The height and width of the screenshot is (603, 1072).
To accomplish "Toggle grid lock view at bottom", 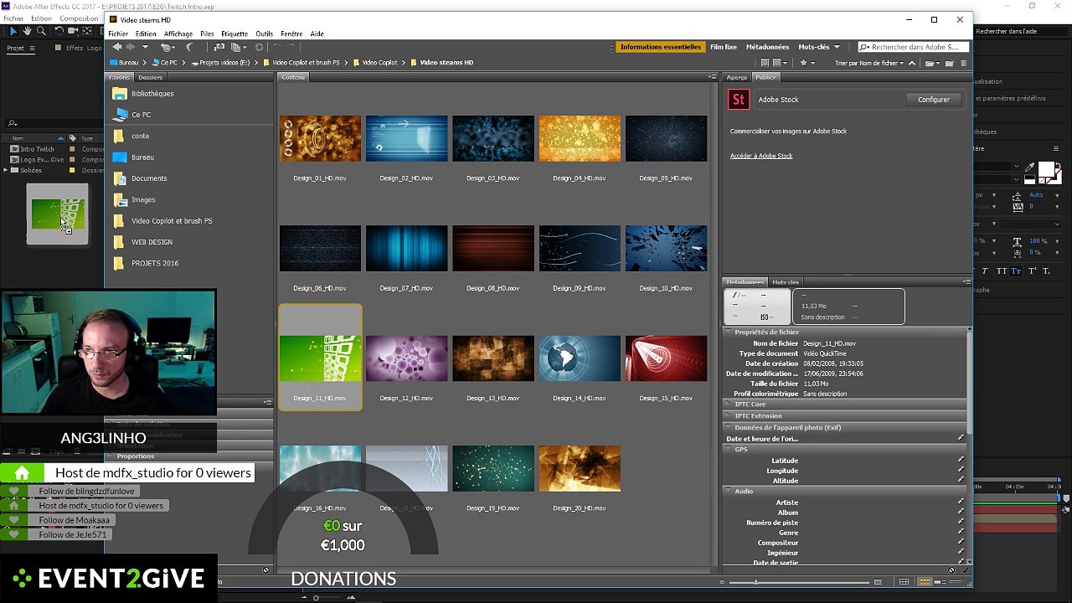I will coord(904,581).
